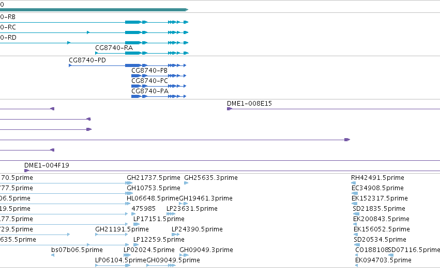The width and height of the screenshot is (440, 268).
Task: Click the LP02024.5prime label
Action: [x=149, y=250]
